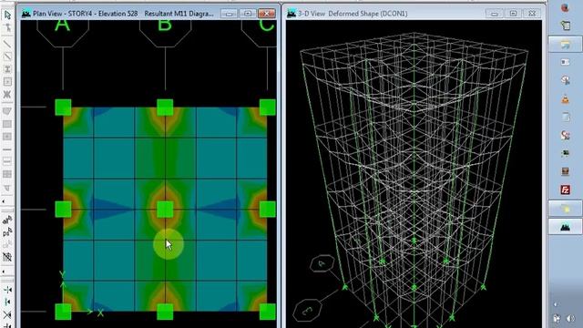Activate the 3-D View Deformed Shape title bar
Image resolution: width=583 pixels, height=328 pixels.
click(353, 14)
